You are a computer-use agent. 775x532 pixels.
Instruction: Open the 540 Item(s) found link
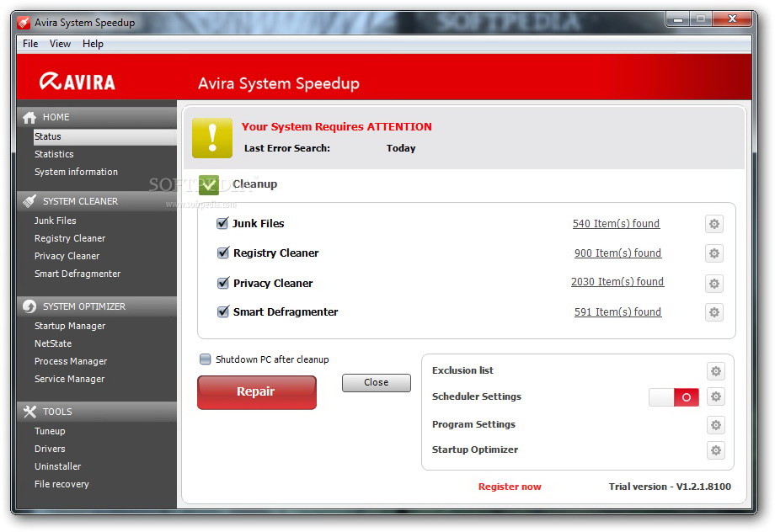(616, 224)
